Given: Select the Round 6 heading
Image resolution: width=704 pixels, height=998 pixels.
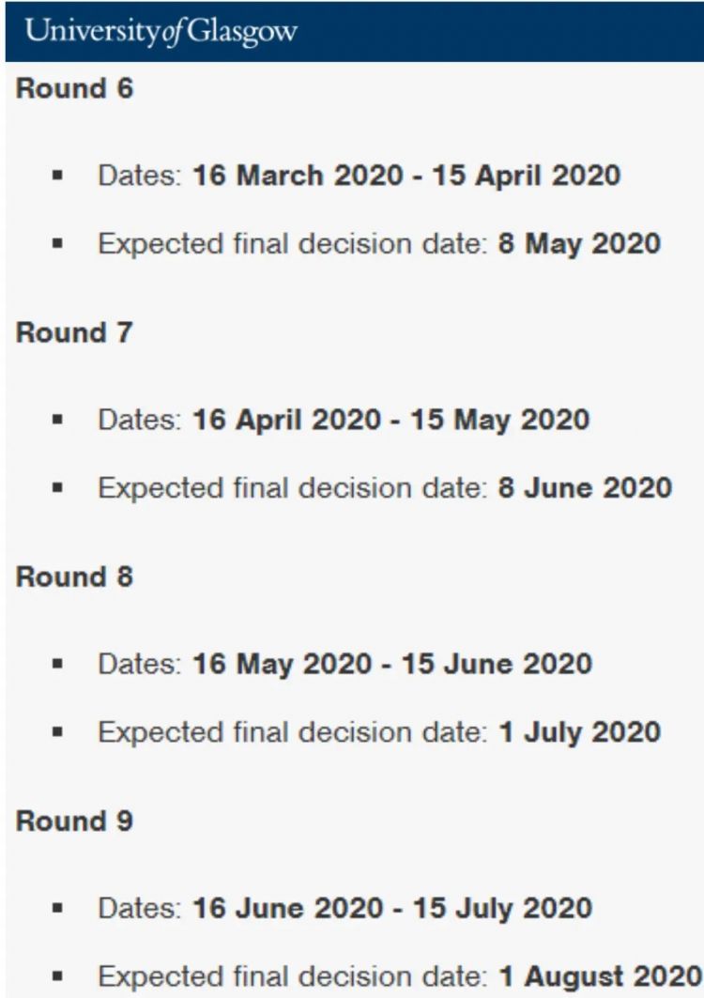Looking at the screenshot, I should tap(74, 88).
